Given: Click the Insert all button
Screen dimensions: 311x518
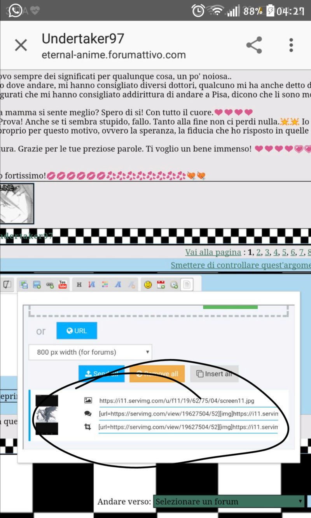Looking at the screenshot, I should point(214,374).
